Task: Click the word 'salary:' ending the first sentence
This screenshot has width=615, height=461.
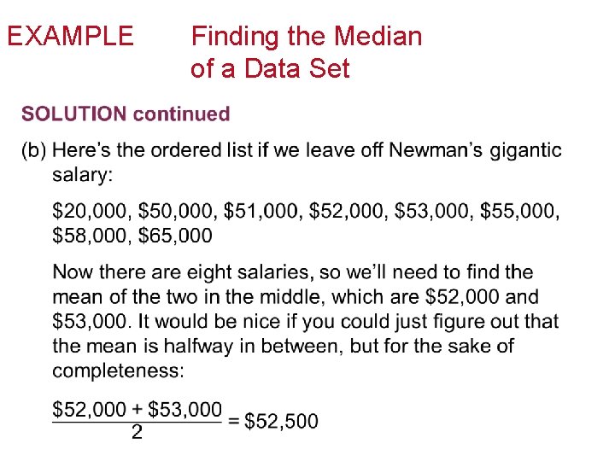Action: pyautogui.click(x=83, y=175)
